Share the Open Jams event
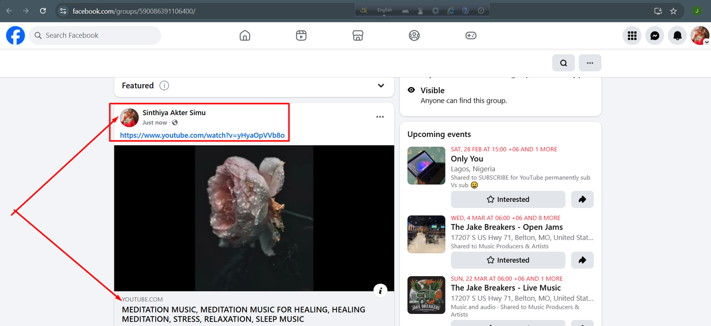This screenshot has width=711, height=326. tap(582, 260)
